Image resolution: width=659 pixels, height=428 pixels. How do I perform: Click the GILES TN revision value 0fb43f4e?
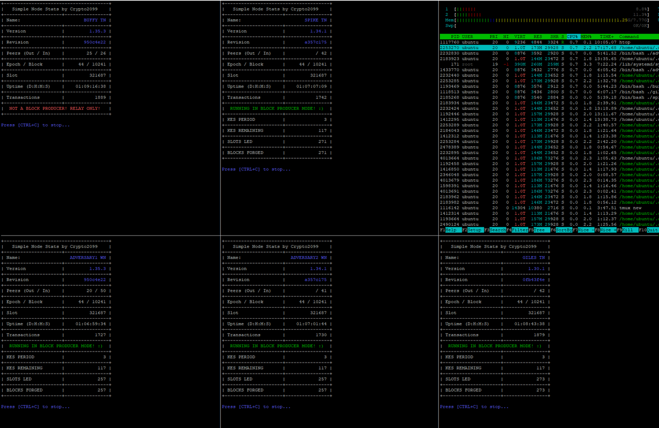[x=534, y=280]
